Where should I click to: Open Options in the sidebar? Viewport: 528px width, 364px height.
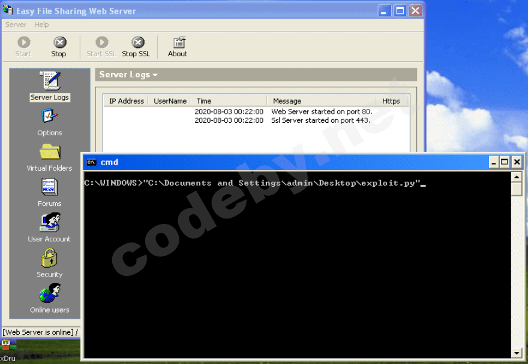pos(49,122)
